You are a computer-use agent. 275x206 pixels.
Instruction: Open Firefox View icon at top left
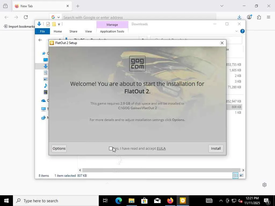[x=5, y=6]
